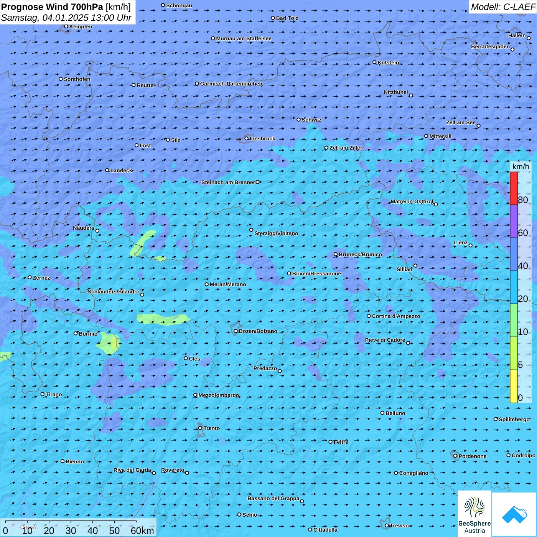Viewport: 537px width, 537px height.
Task: Click the Pieve di Cadore label
Action: [x=385, y=340]
